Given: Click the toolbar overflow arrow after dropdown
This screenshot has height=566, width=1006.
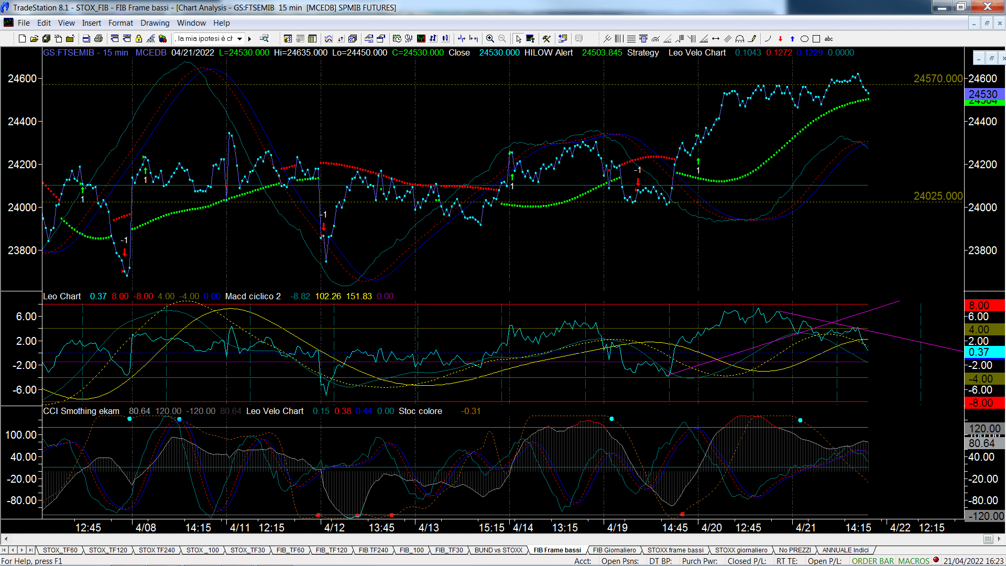Looking at the screenshot, I should [249, 39].
